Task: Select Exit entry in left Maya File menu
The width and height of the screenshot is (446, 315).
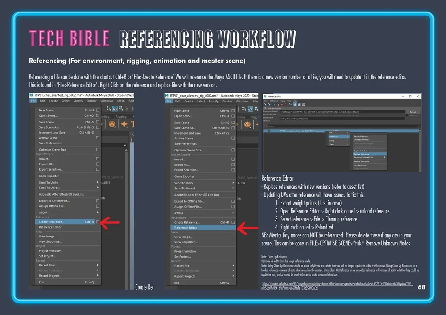Action: click(x=68, y=282)
